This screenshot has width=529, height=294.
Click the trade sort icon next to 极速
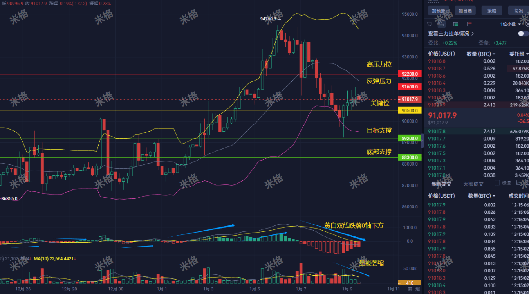coord(518,183)
